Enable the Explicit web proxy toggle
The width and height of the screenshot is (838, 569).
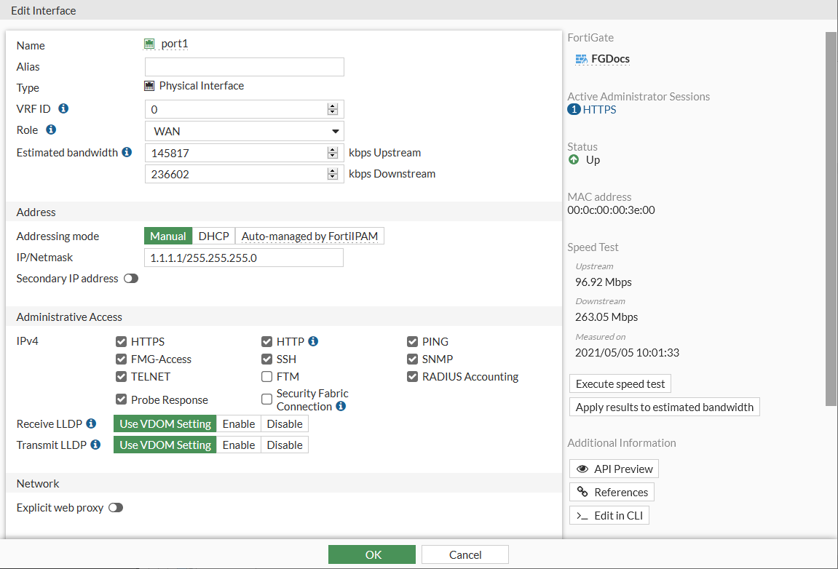point(116,507)
